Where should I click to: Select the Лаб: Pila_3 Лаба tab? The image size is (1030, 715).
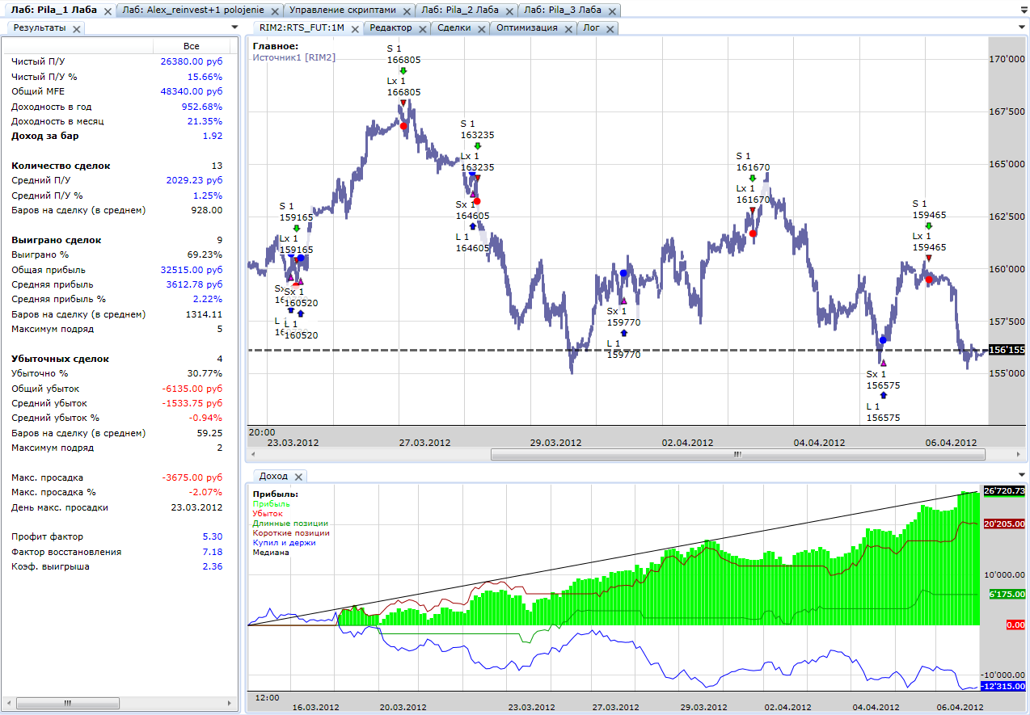click(x=562, y=11)
